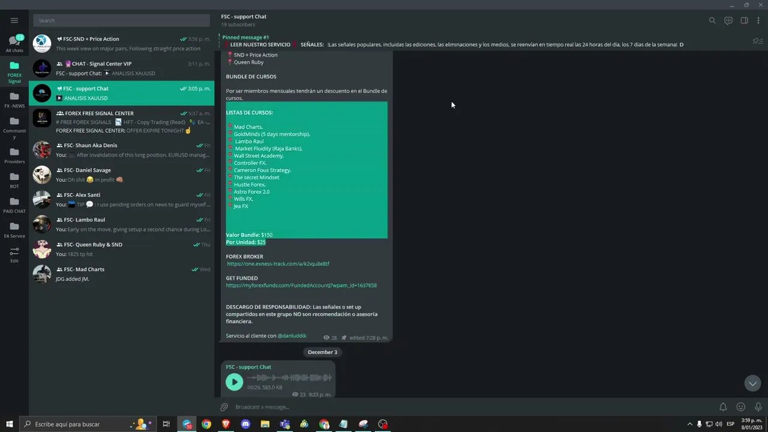The image size is (768, 432).
Task: Open the three-dot chat options menu
Action: pyautogui.click(x=758, y=20)
